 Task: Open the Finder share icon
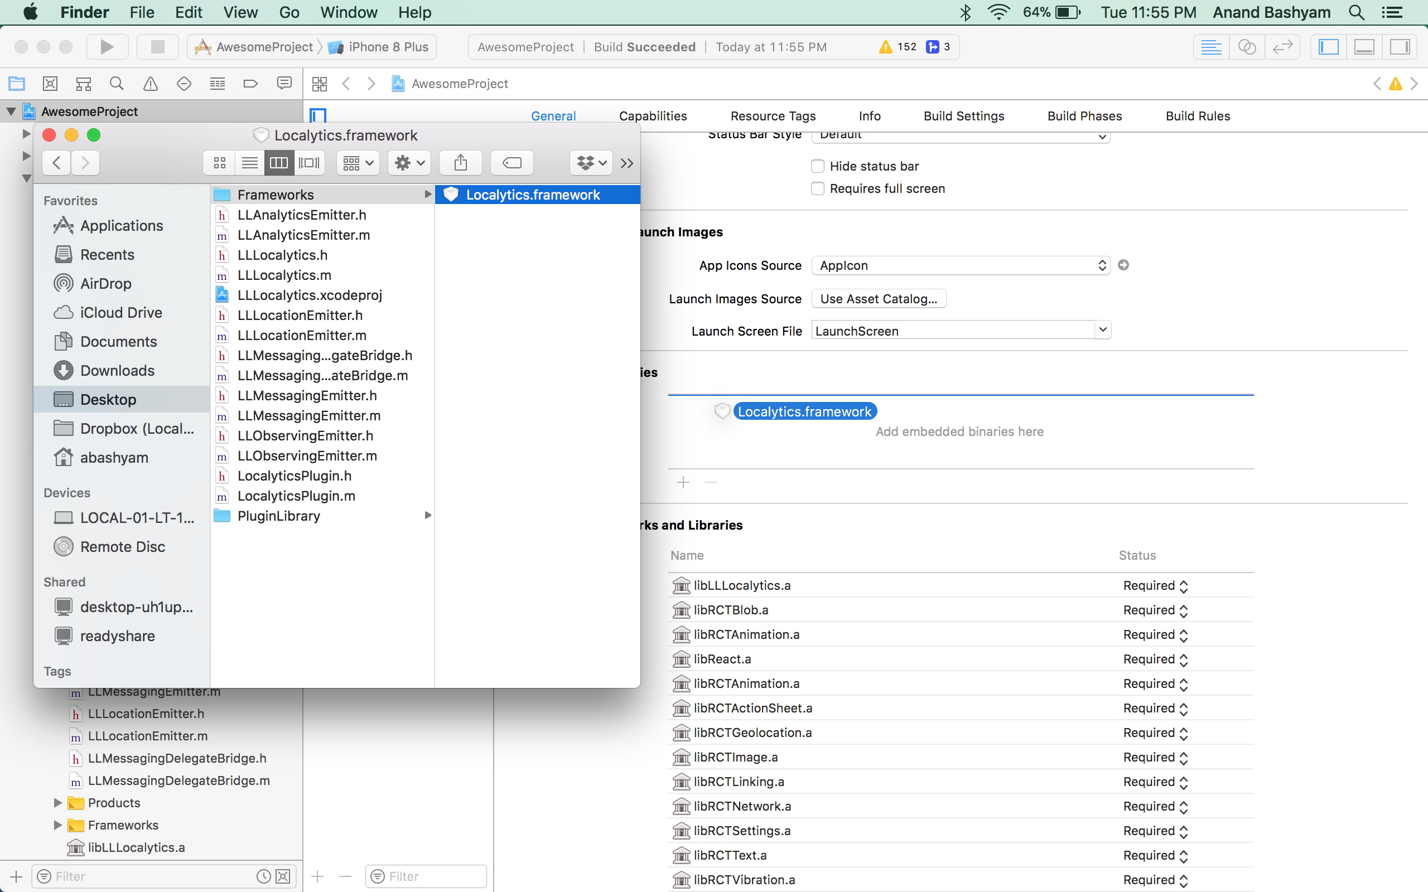pos(460,163)
